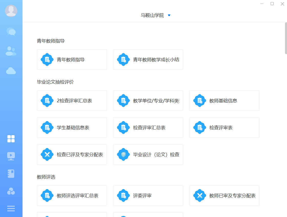Click the icon of 学生基础信息表 card
The height and width of the screenshot is (217, 287).
point(47,127)
